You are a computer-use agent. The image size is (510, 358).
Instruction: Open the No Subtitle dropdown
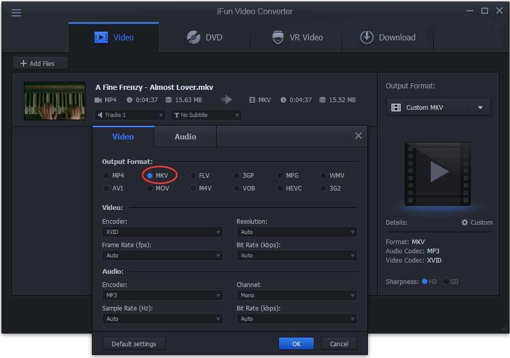click(x=206, y=115)
